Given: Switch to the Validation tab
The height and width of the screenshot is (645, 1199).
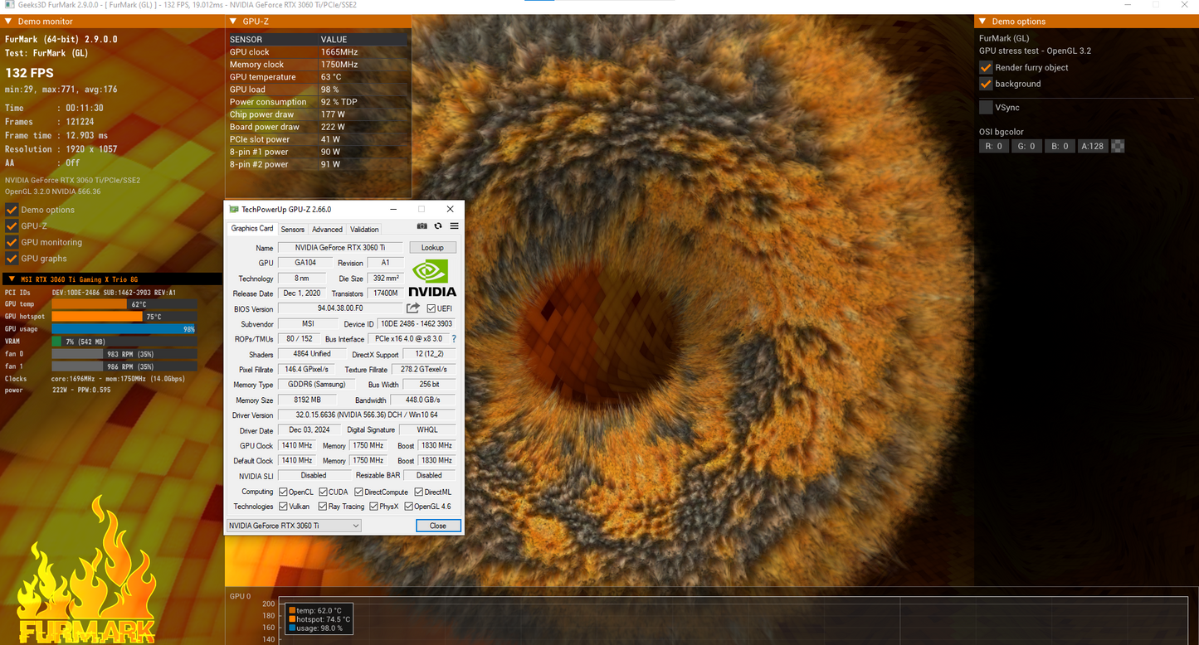Looking at the screenshot, I should (364, 230).
